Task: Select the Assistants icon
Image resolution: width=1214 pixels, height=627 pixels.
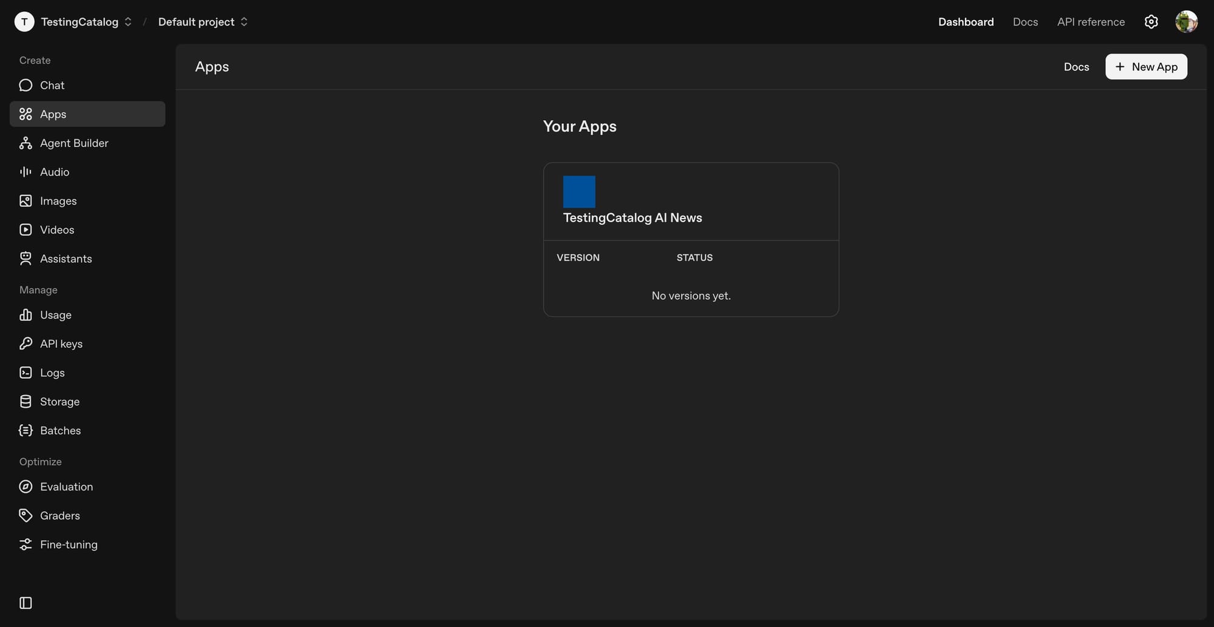Action: pyautogui.click(x=25, y=258)
